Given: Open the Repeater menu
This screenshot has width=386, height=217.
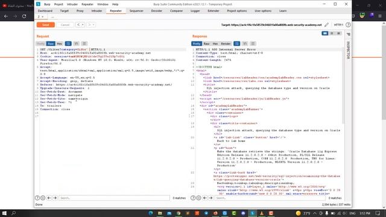Looking at the screenshot, I should coord(87,4).
